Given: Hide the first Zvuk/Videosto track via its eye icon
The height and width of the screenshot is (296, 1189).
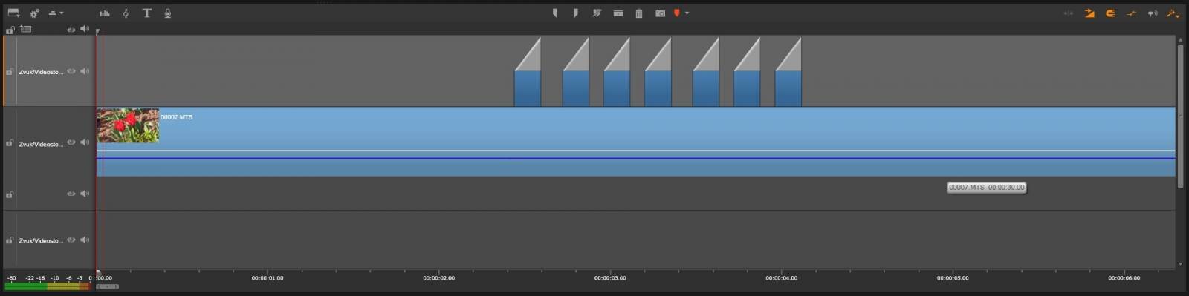Looking at the screenshot, I should click(71, 71).
